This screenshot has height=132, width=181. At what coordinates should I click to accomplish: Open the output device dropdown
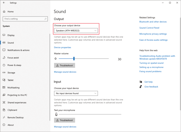click(x=76, y=31)
